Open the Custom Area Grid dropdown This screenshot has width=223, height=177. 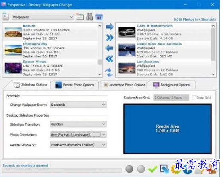(171, 97)
